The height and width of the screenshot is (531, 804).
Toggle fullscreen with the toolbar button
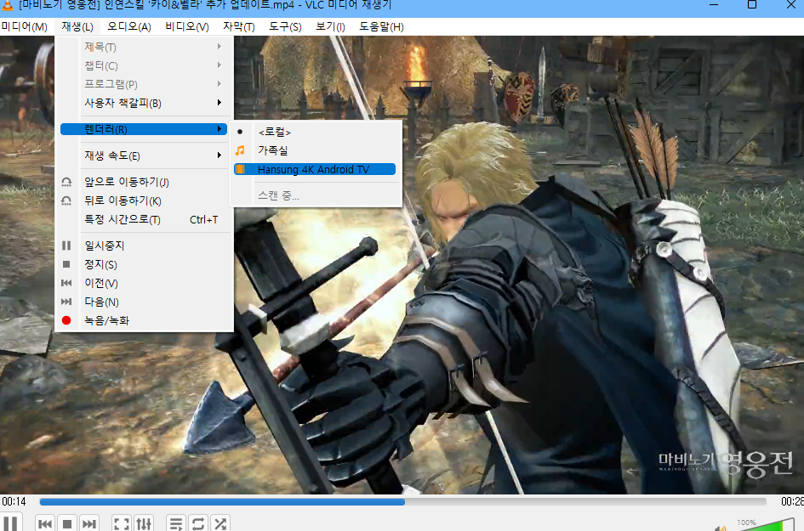pos(122,524)
